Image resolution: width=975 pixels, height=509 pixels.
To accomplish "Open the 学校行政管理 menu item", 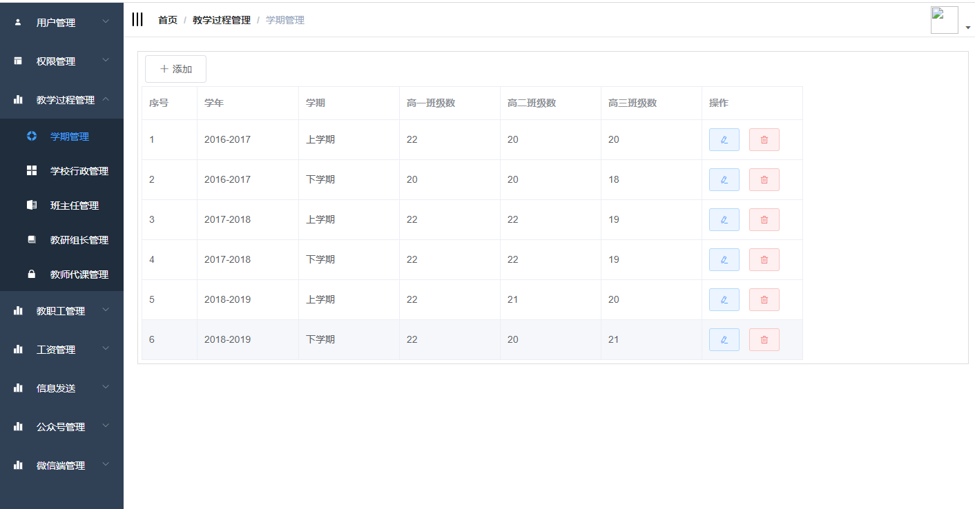I will [x=61, y=170].
